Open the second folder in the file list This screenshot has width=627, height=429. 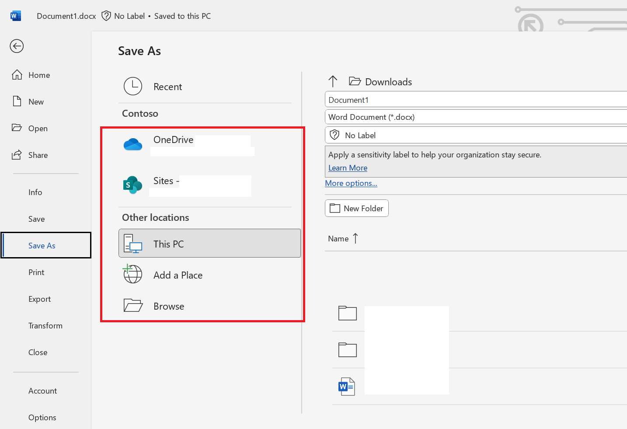(x=348, y=350)
